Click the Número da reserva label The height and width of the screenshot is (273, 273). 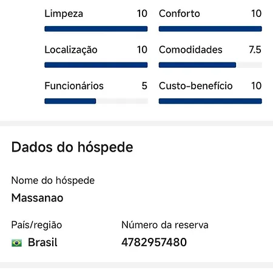coord(165,225)
